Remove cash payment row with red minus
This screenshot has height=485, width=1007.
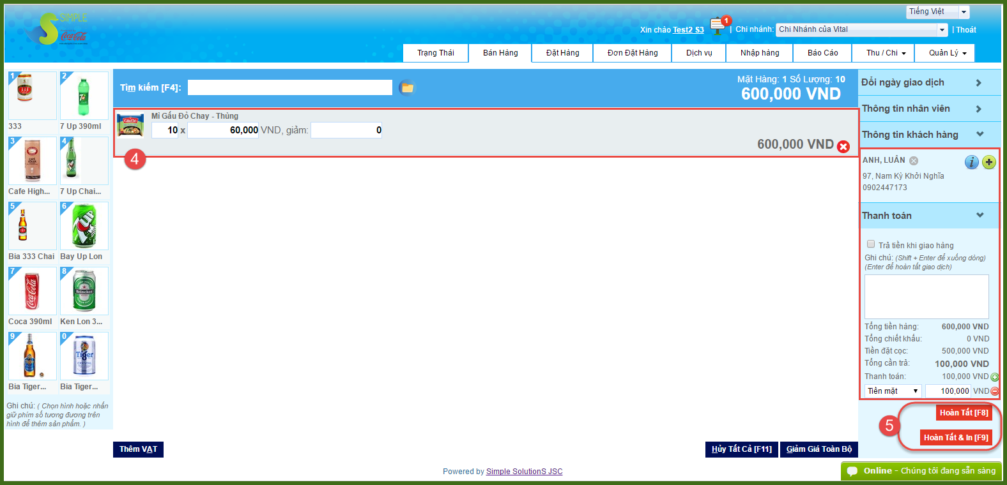click(995, 391)
